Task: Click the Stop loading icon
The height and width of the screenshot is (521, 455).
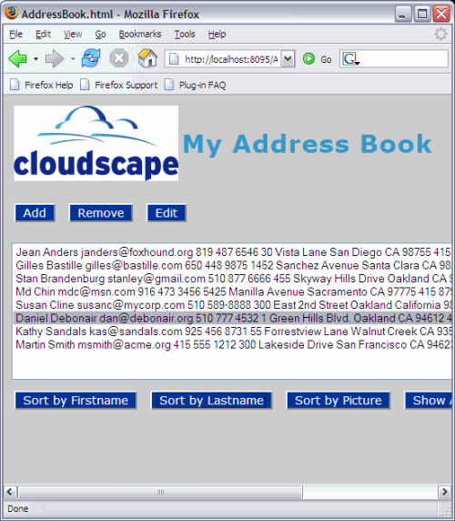Action: (x=119, y=58)
